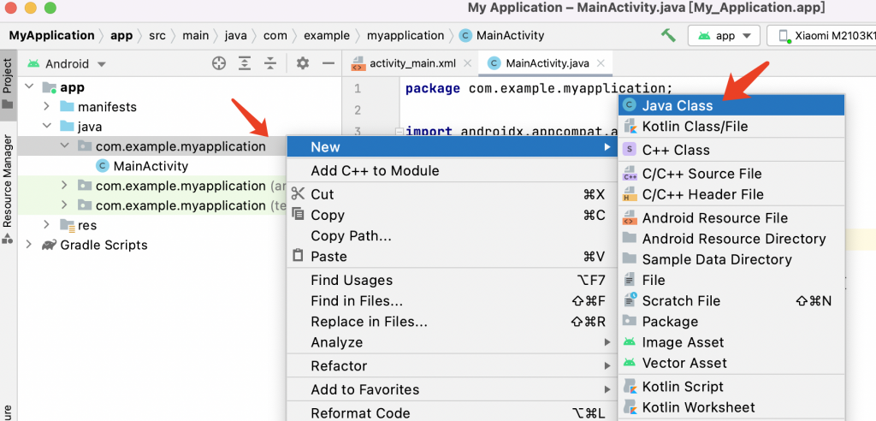Select C++ Class
876x421 pixels.
(731, 150)
